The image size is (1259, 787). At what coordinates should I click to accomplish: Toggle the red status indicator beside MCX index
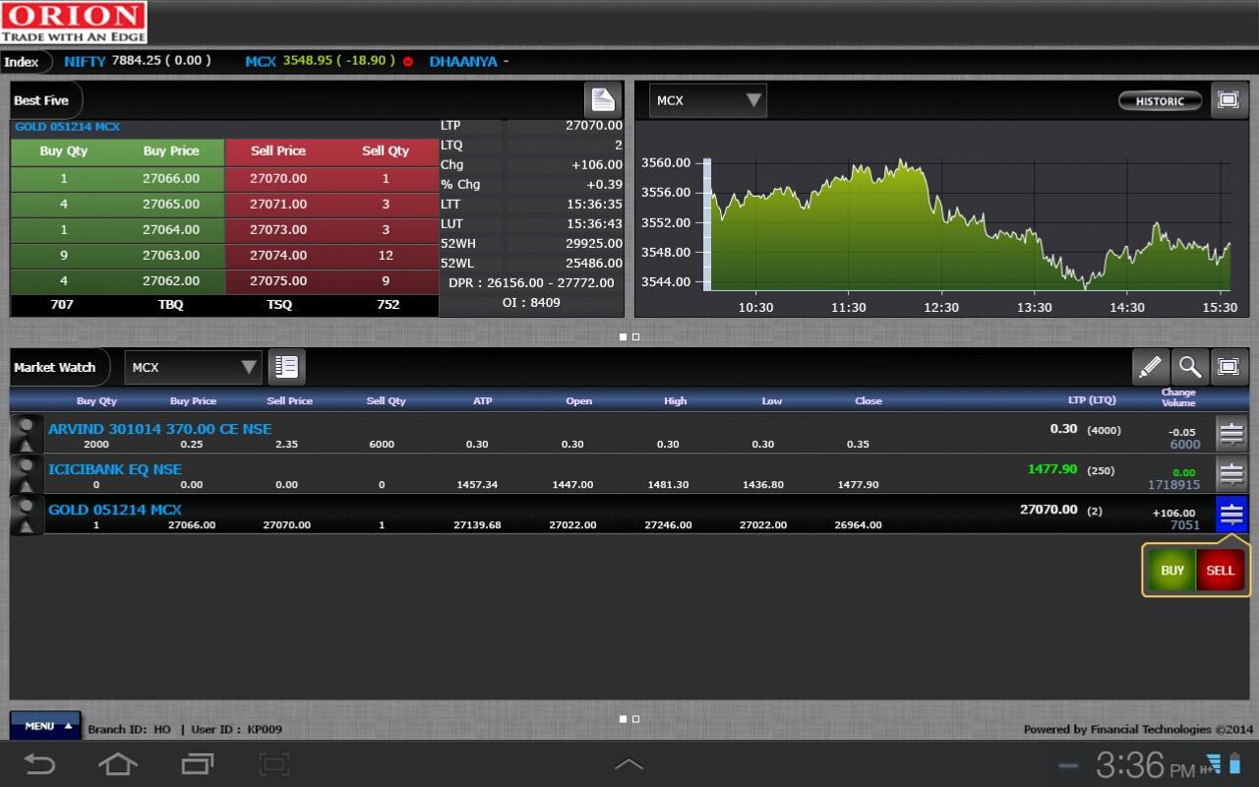[x=407, y=61]
